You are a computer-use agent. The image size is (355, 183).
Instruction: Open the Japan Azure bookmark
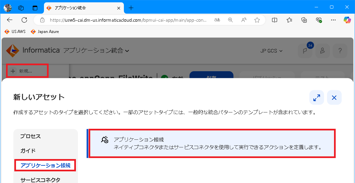pyautogui.click(x=45, y=31)
